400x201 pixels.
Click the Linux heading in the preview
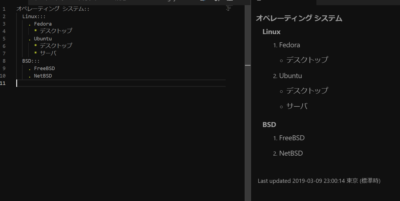[x=271, y=32]
